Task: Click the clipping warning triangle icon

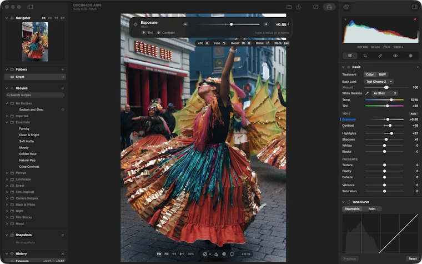Action: (x=216, y=254)
